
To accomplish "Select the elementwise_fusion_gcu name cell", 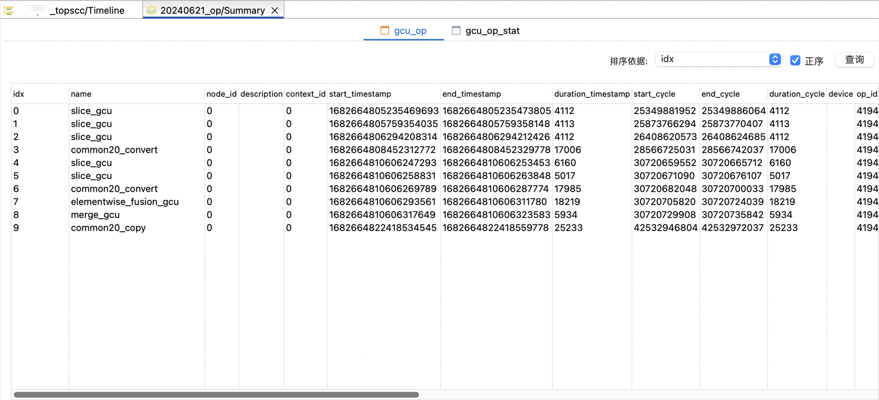I will pos(125,202).
